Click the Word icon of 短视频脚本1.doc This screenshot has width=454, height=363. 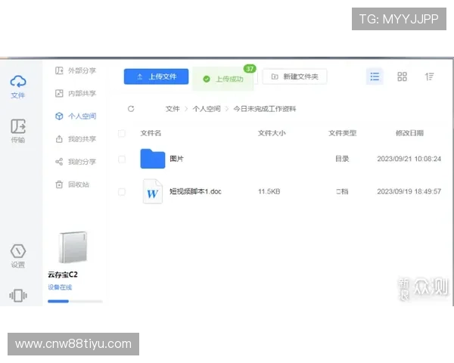[153, 191]
